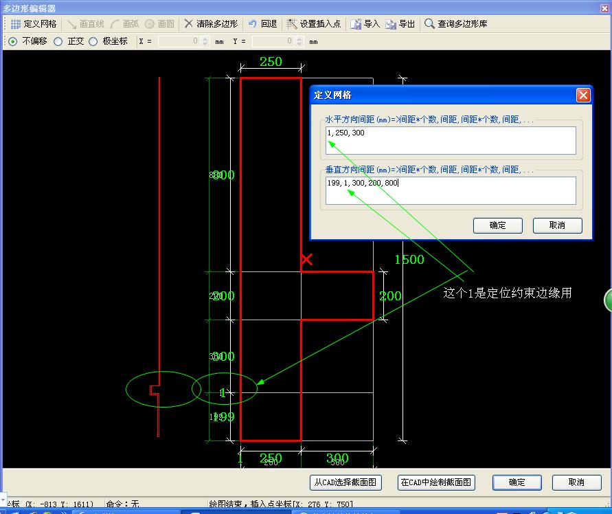Screen dimensions: 612x514
Task: Click the red X insertion point marker
Action: (x=307, y=259)
